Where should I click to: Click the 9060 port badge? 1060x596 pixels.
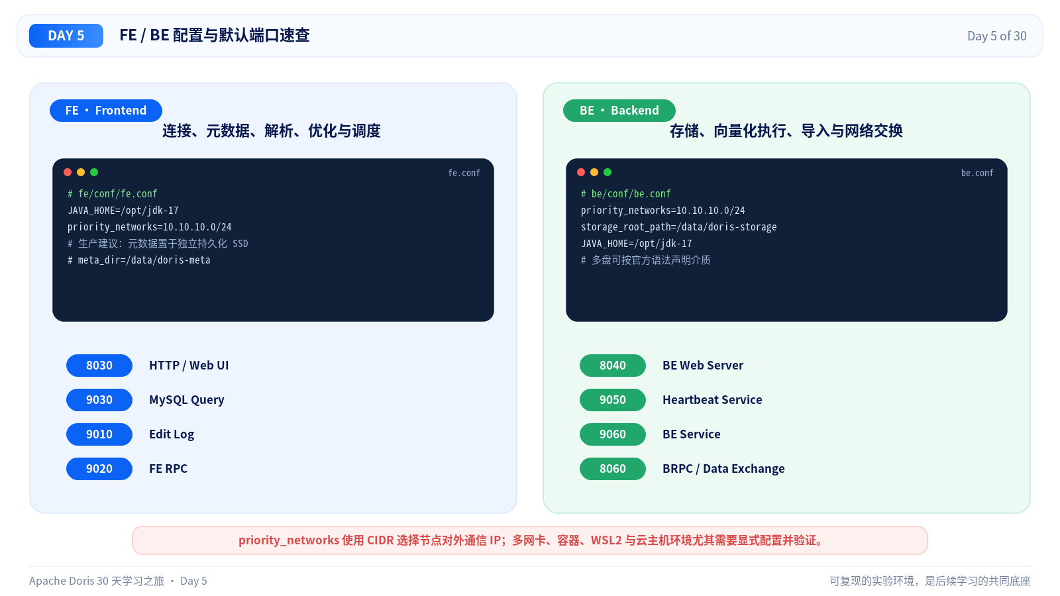pyautogui.click(x=613, y=434)
